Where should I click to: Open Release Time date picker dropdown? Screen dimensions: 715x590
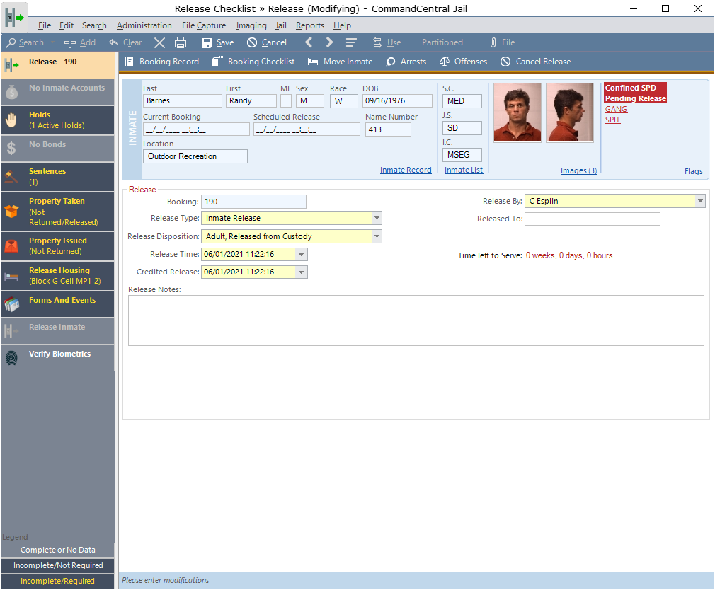pos(302,255)
